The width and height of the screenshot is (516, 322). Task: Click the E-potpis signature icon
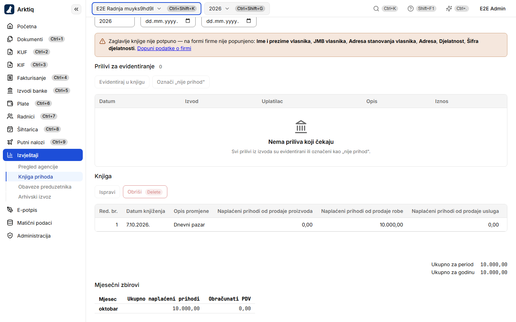(x=10, y=210)
